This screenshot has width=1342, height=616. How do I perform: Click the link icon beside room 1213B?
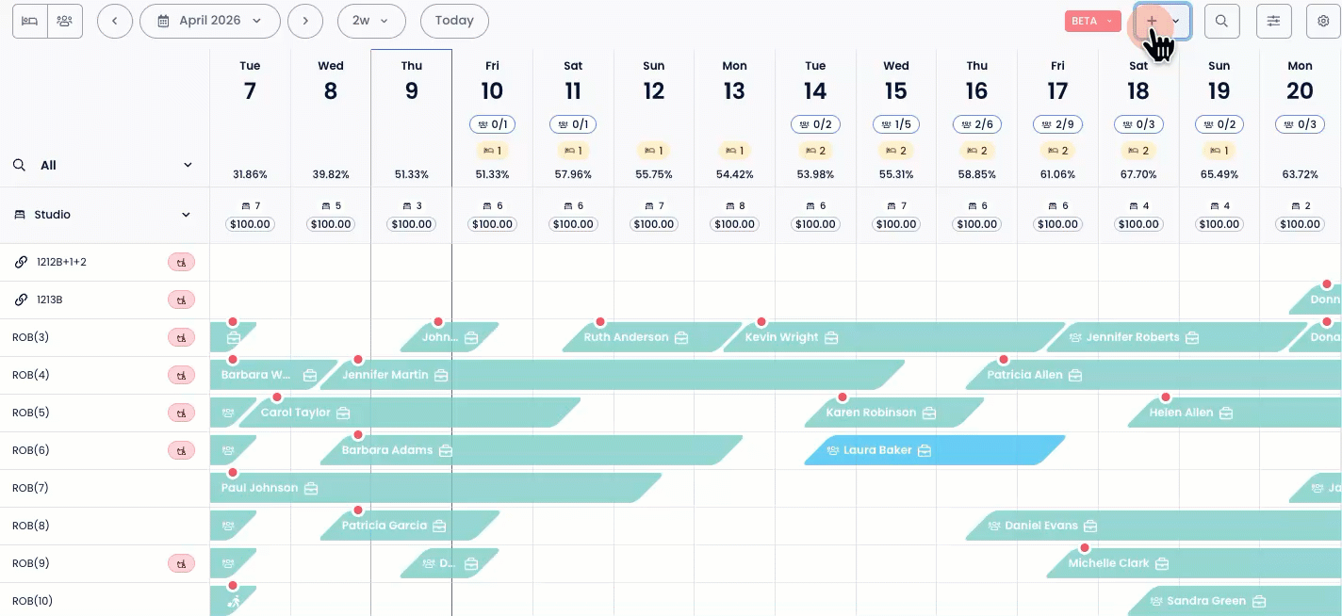point(21,300)
